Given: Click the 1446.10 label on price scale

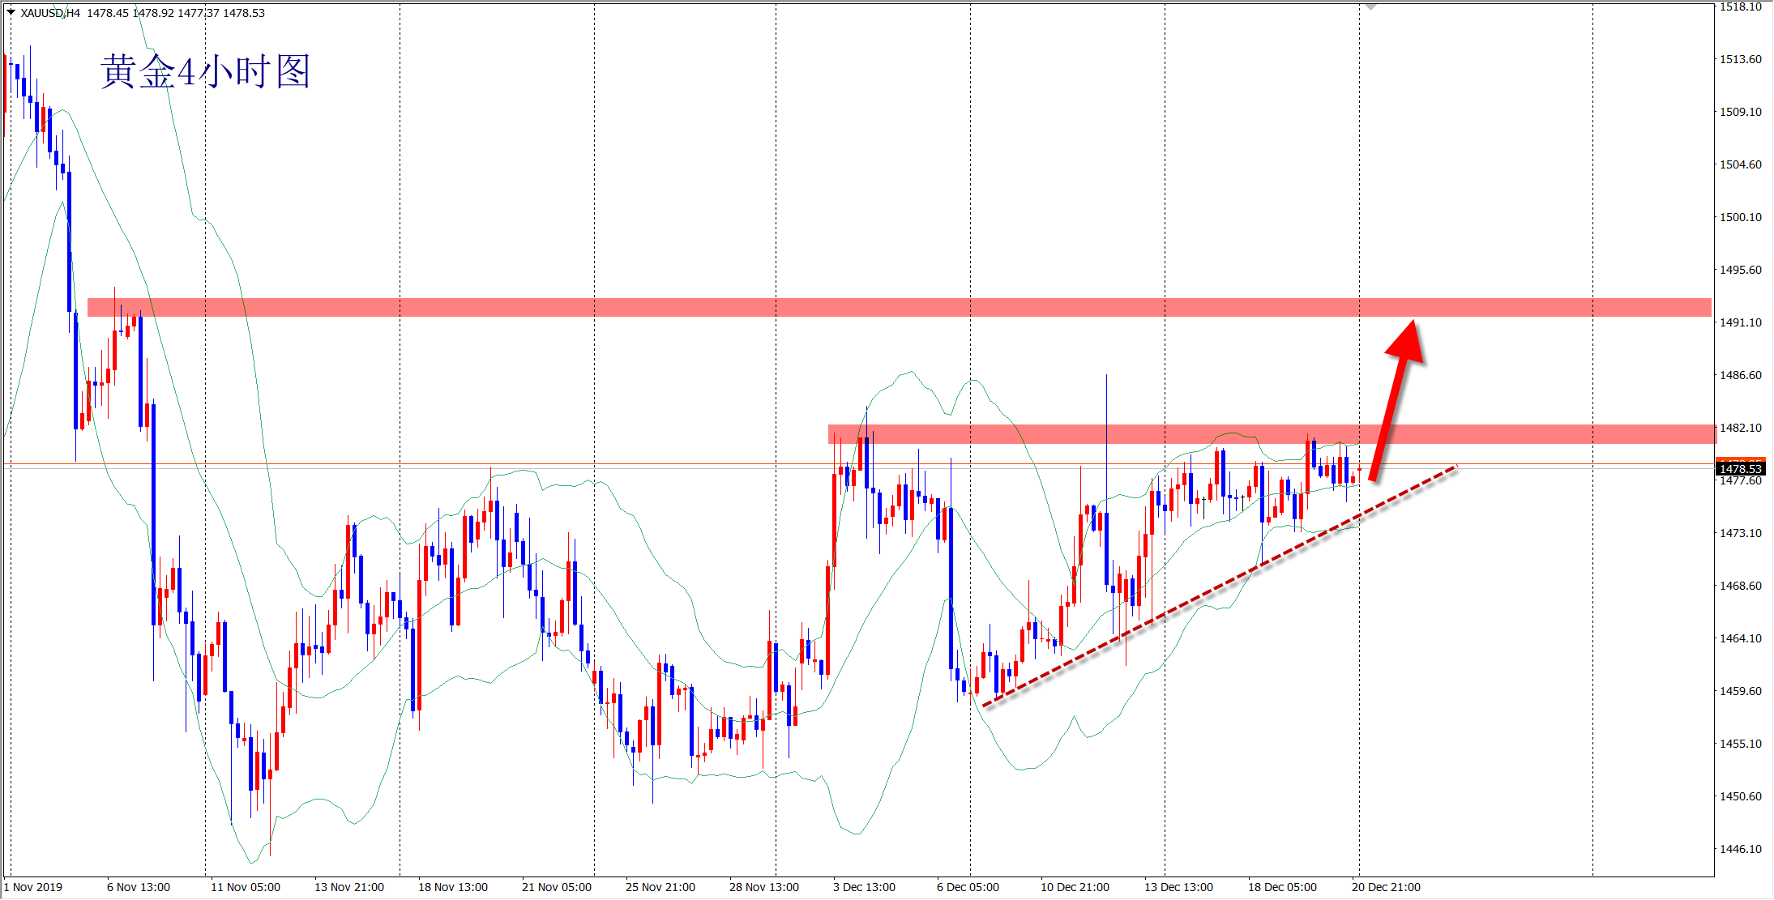Looking at the screenshot, I should point(1740,849).
